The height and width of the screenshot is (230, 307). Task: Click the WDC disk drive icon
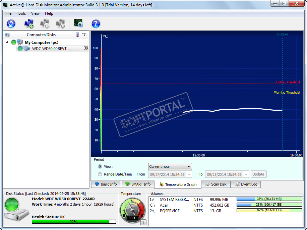click(26, 48)
